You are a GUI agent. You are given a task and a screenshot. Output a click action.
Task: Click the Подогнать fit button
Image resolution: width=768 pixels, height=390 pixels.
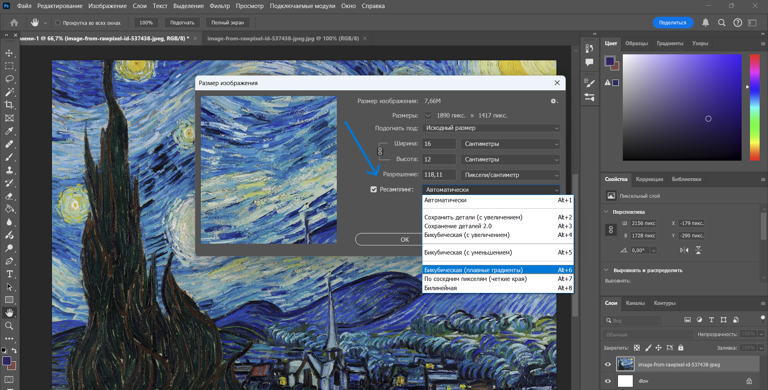(182, 23)
